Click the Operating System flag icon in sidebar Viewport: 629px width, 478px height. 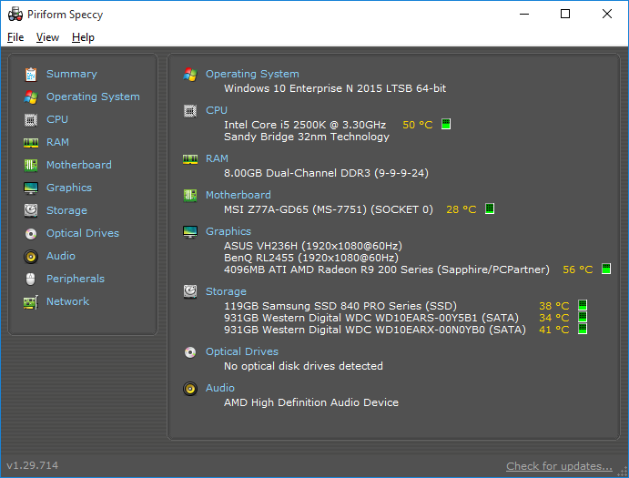pos(31,97)
